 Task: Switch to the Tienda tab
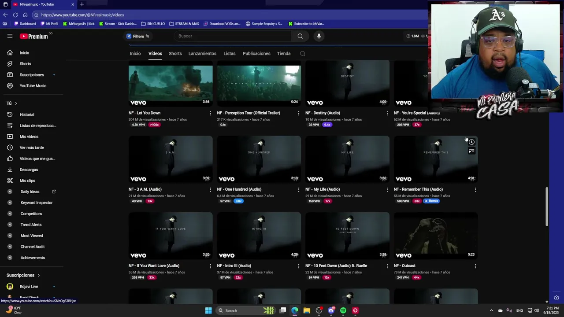click(x=284, y=54)
